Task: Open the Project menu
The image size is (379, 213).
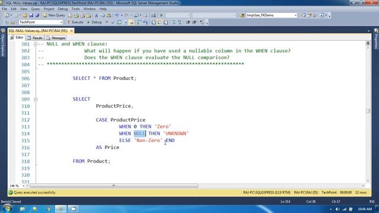Action: (x=49, y=9)
